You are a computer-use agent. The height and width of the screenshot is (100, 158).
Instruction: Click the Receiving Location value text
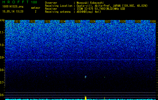pyautogui.click(x=112, y=6)
